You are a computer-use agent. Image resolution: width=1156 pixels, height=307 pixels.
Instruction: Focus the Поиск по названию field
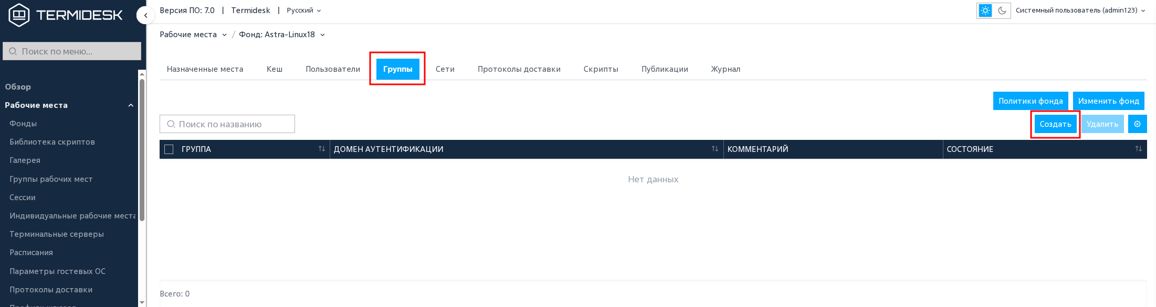227,124
